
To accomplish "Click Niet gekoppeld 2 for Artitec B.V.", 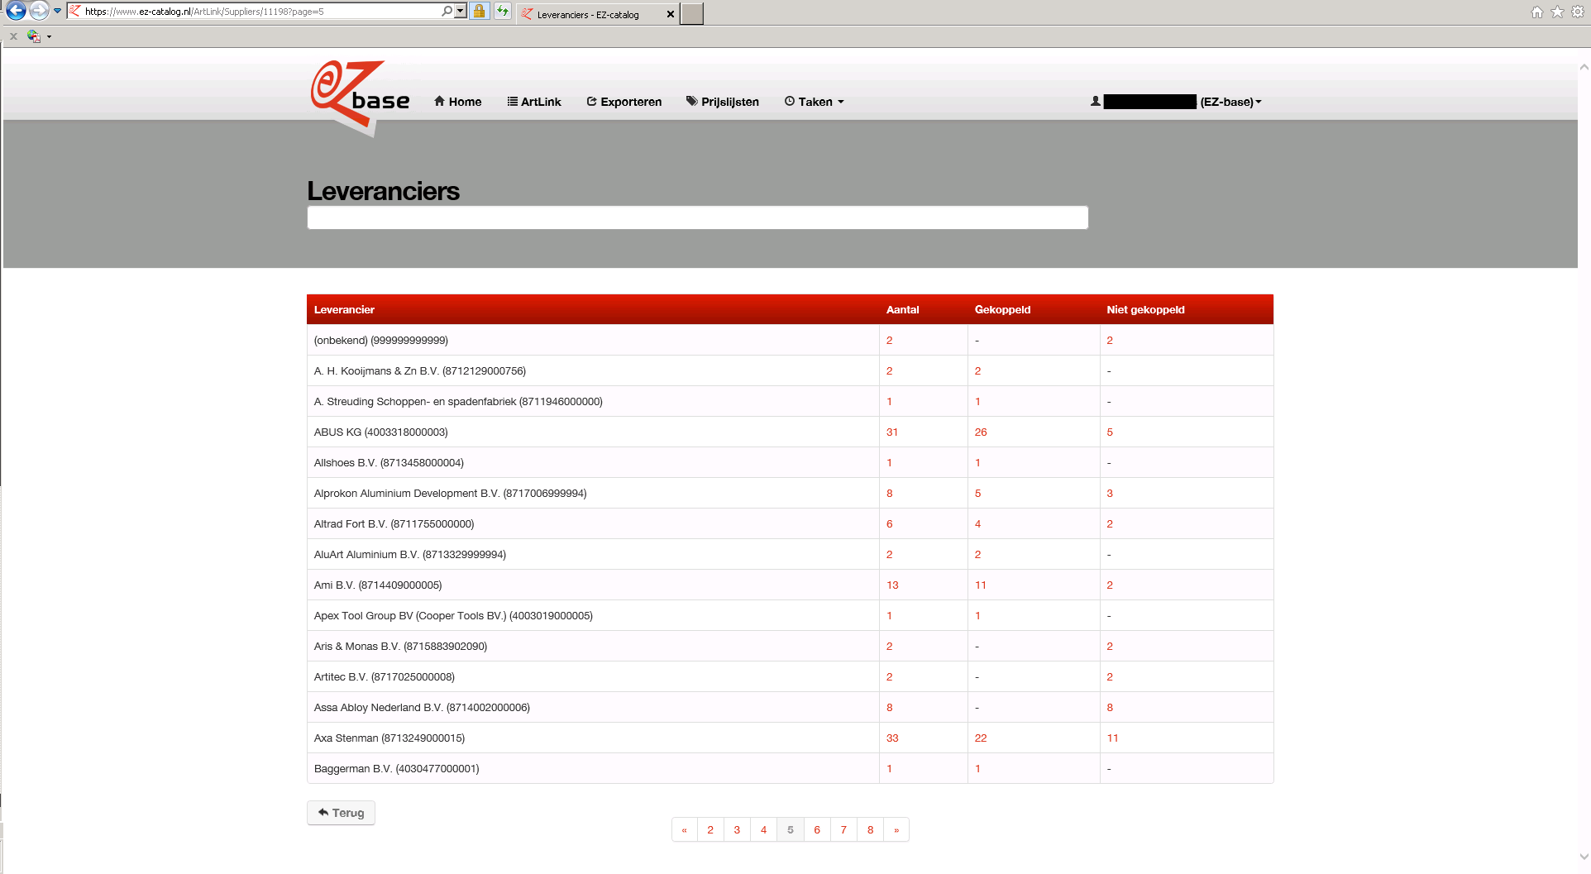I will point(1110,677).
